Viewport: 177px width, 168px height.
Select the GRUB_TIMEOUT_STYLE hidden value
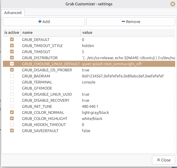click(x=88, y=46)
